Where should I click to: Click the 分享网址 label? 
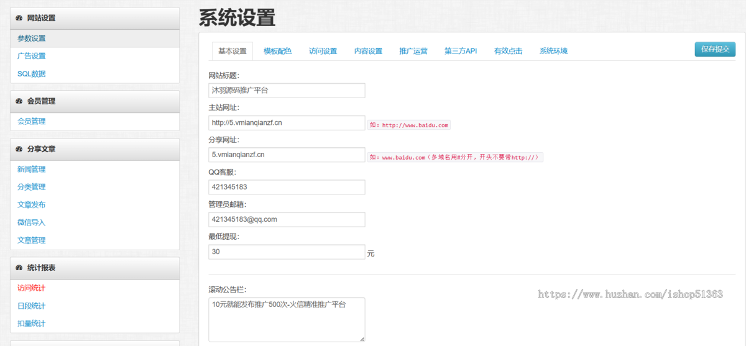pyautogui.click(x=224, y=140)
